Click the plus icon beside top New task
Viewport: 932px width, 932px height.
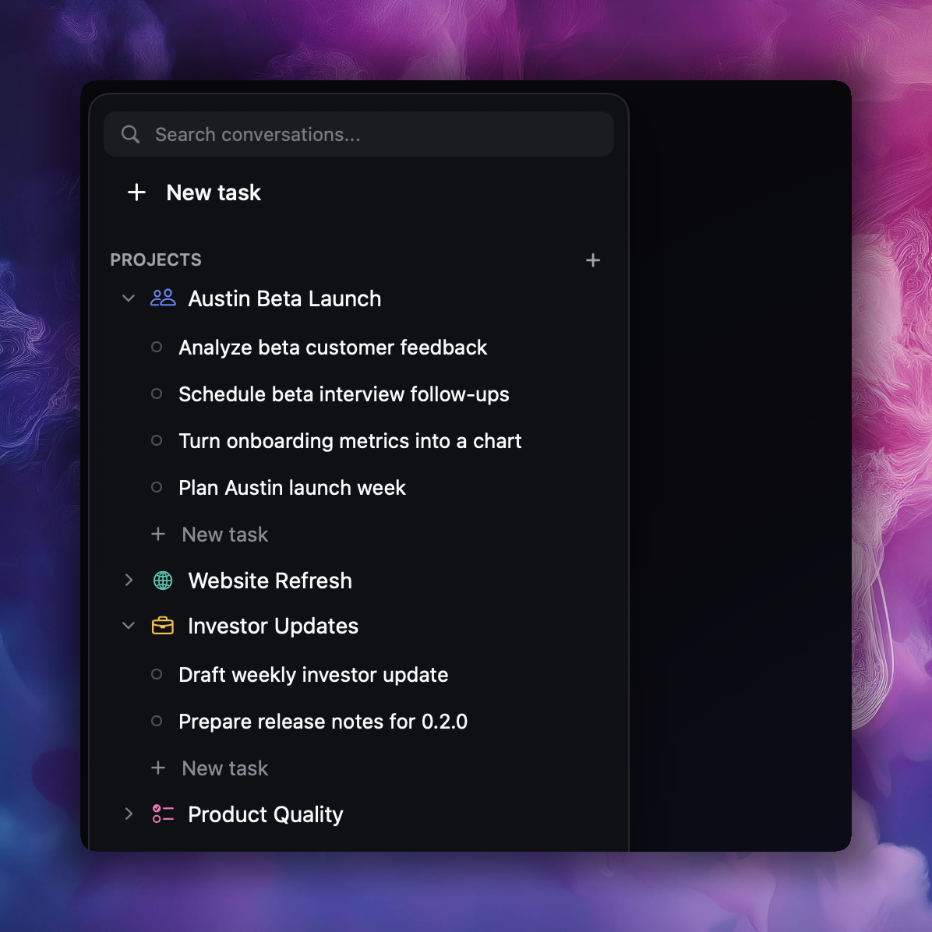click(x=136, y=192)
